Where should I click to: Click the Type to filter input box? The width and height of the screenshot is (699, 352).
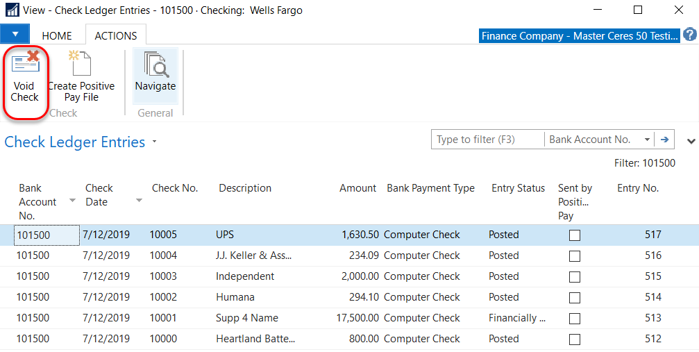pos(487,140)
